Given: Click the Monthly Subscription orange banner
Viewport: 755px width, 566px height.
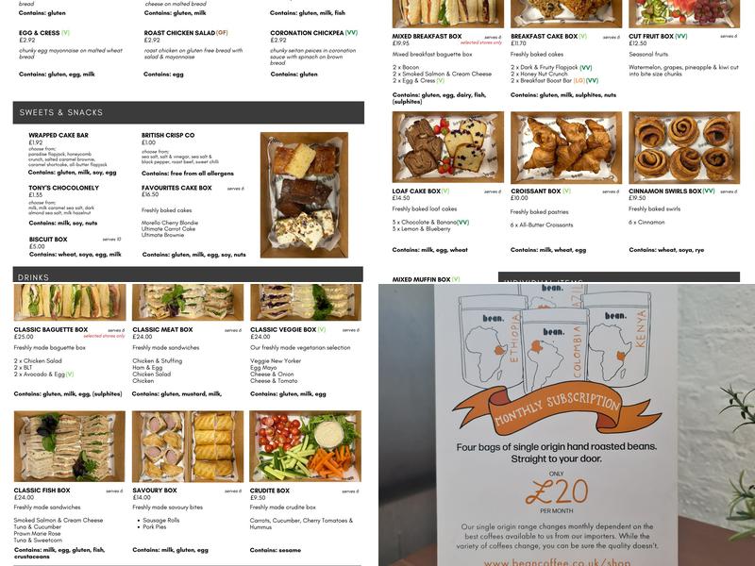Looking at the screenshot, I should pyautogui.click(x=557, y=408).
